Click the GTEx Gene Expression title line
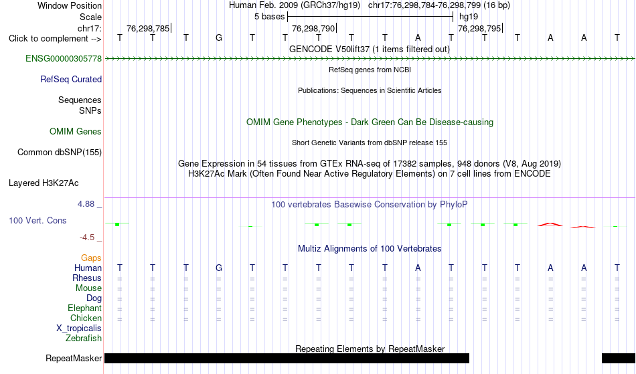This screenshot has width=636, height=374. [x=370, y=164]
